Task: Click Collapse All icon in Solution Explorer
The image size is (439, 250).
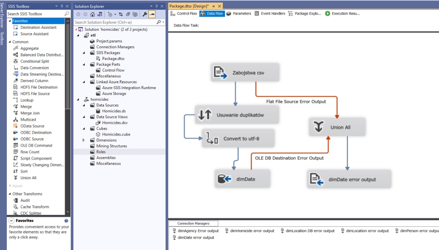Action: click(x=128, y=14)
